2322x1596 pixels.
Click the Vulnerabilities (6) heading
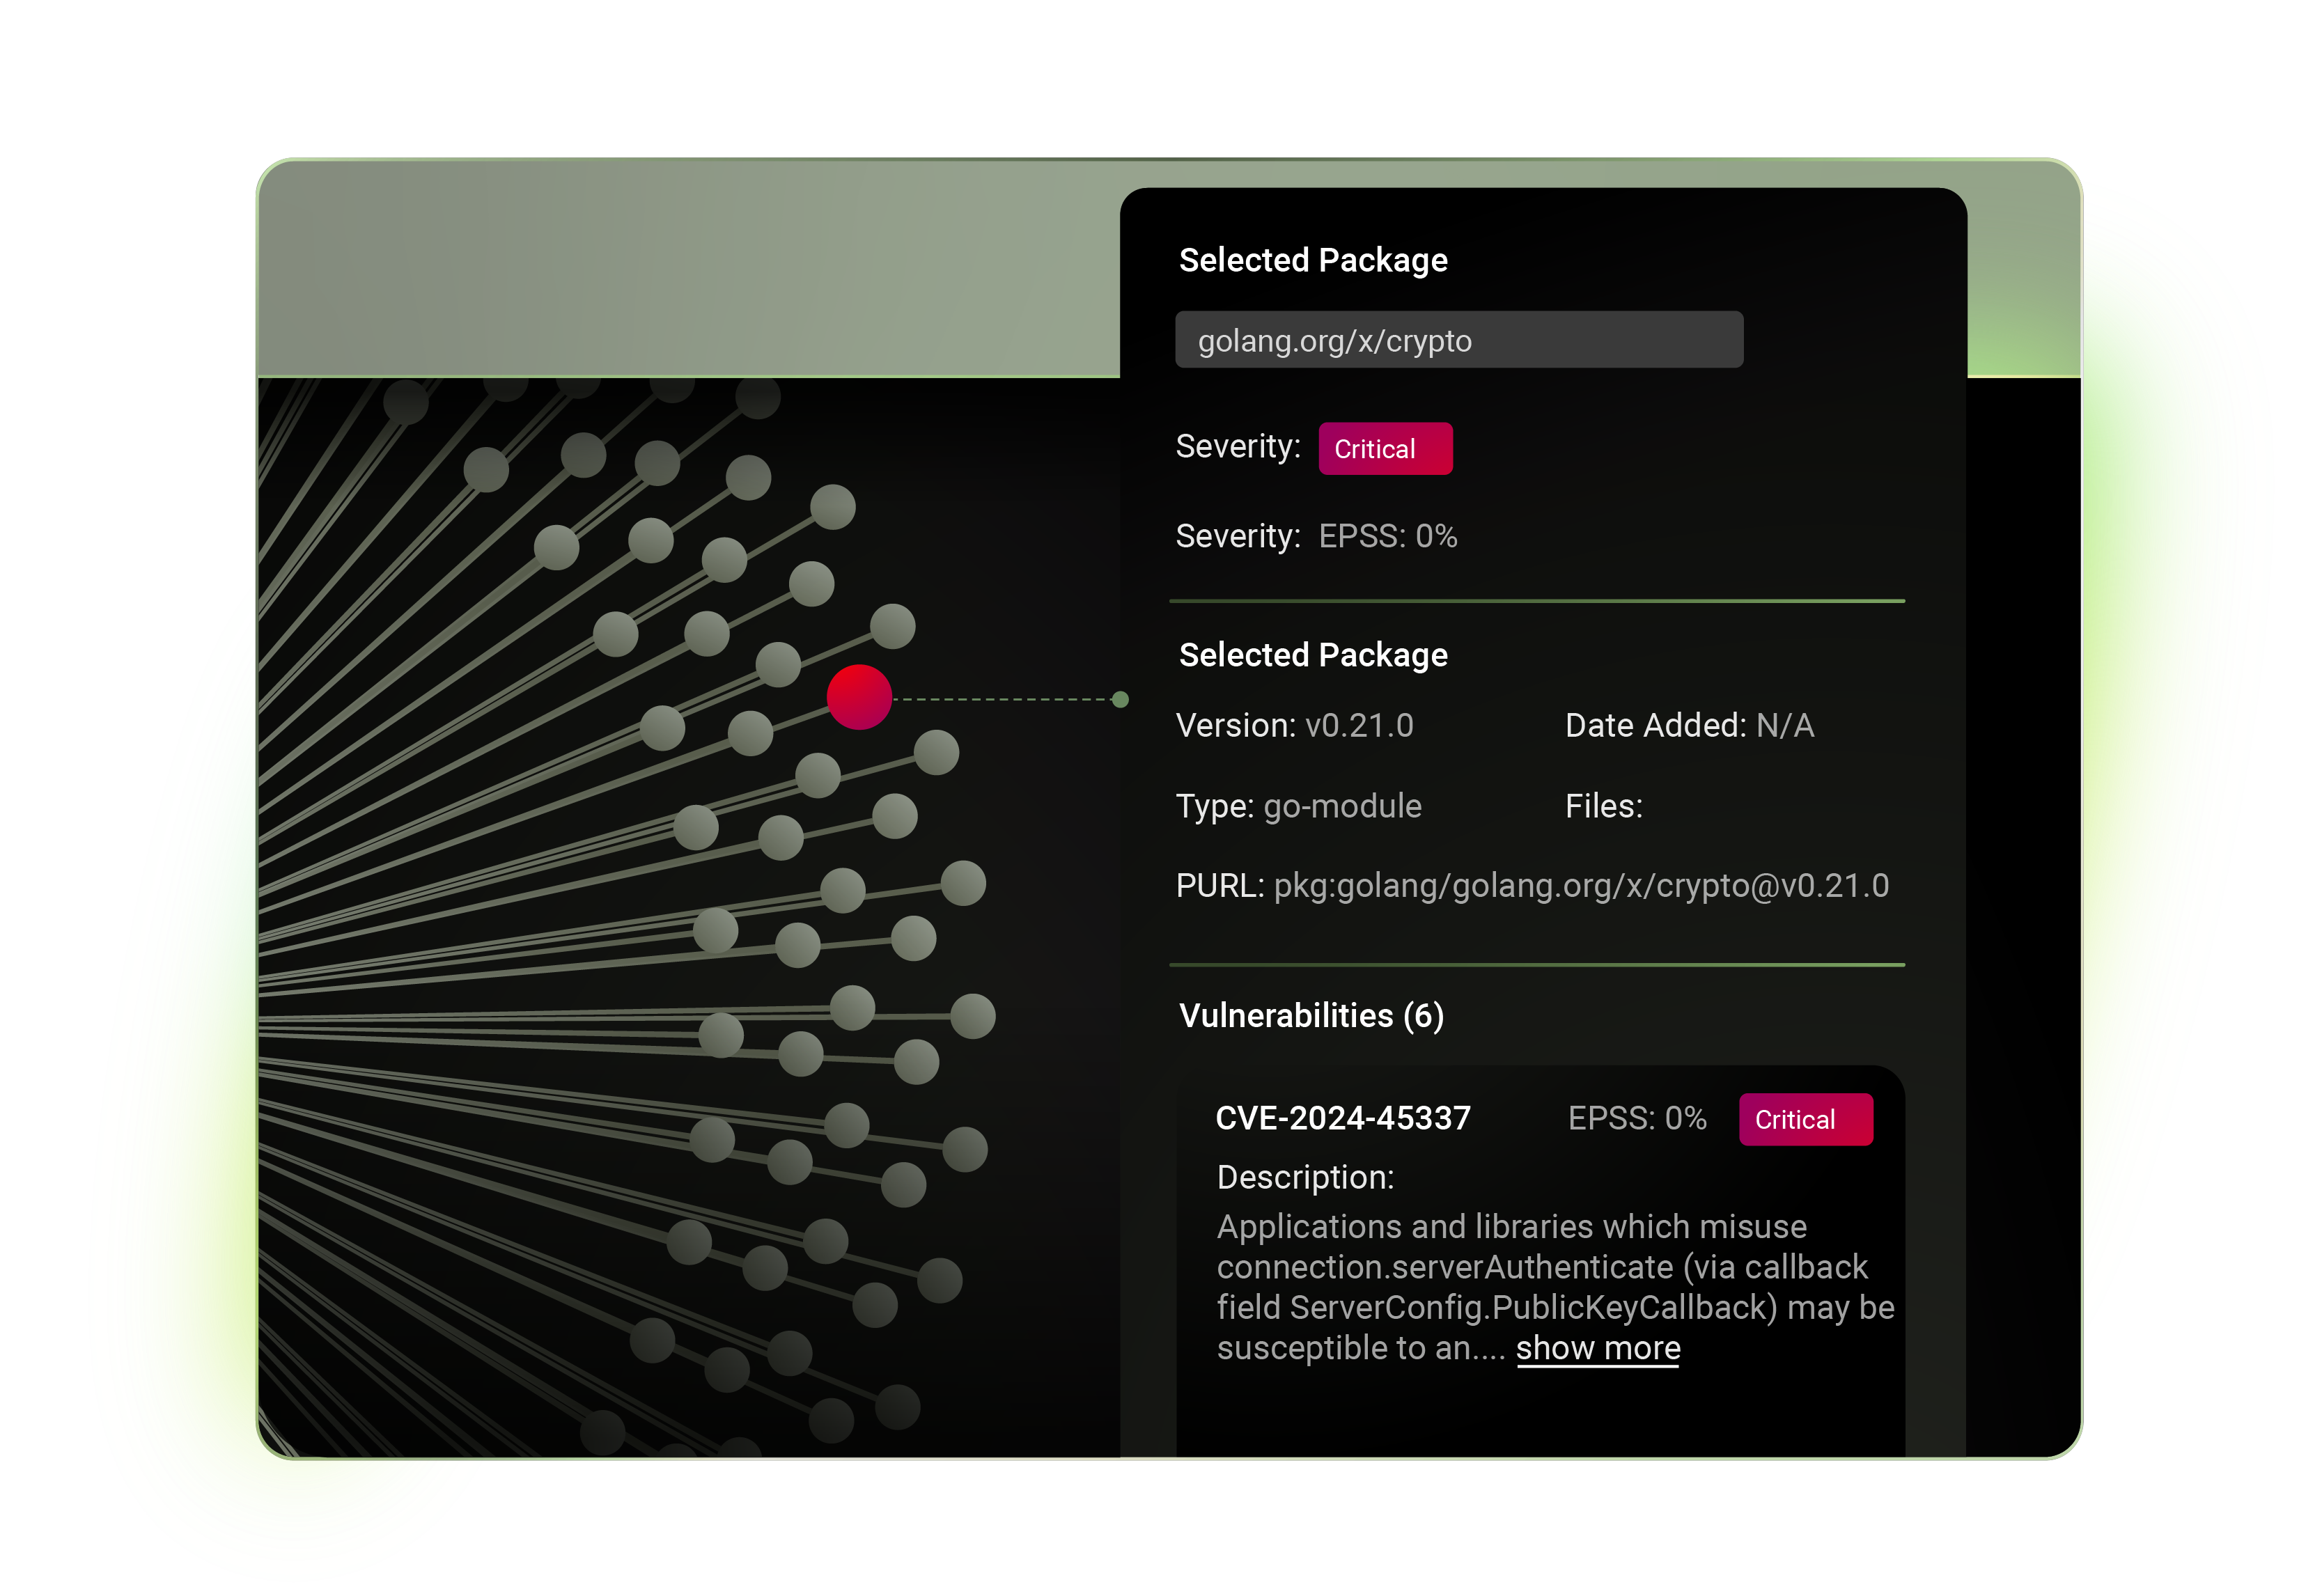tap(1311, 1016)
